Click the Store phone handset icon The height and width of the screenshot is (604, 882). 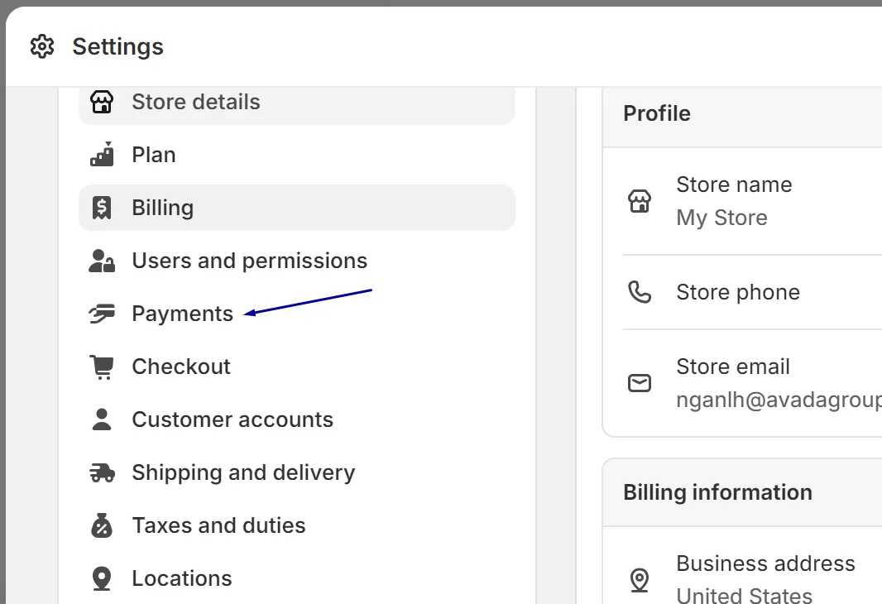[640, 292]
